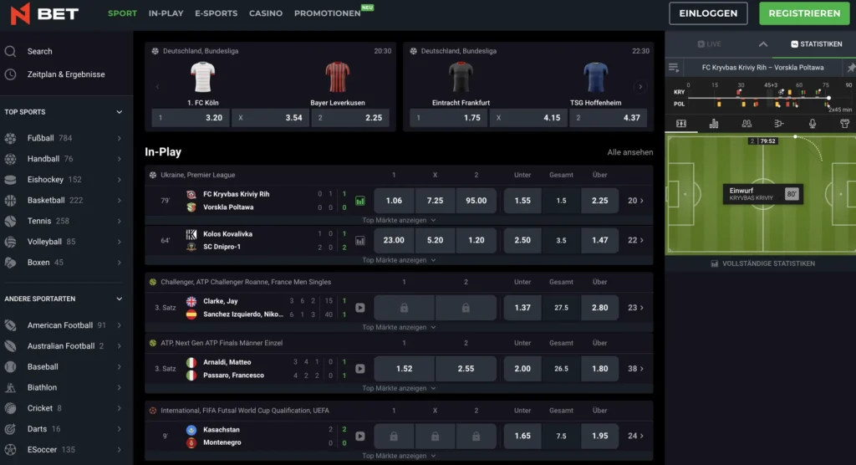This screenshot has height=465, width=856.
Task: Click the REGISTRIEREN button
Action: coord(804,13)
